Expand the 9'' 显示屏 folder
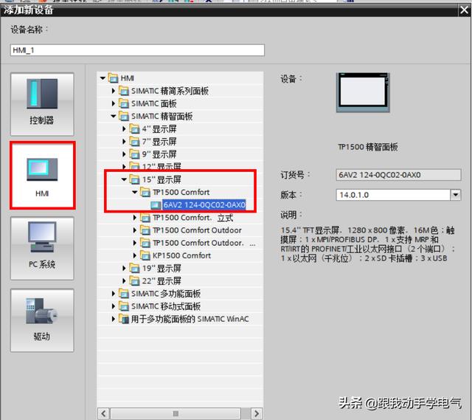This screenshot has height=420, width=472. (x=124, y=154)
